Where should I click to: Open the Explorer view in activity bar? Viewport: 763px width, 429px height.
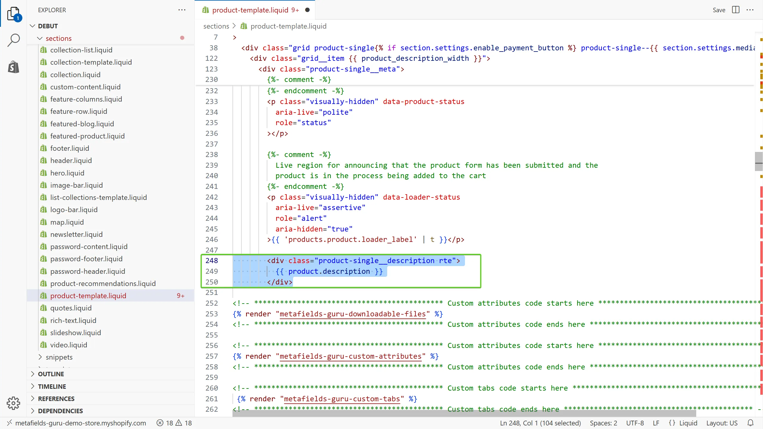coord(13,14)
